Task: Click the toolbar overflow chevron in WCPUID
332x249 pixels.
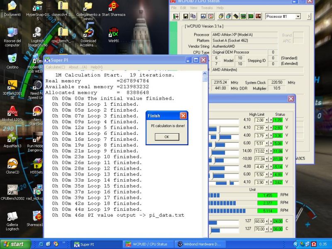Action: [309, 16]
